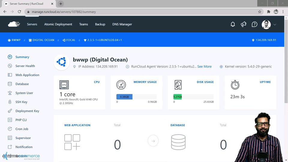Open SSH Key in the sidebar

click(x=21, y=102)
